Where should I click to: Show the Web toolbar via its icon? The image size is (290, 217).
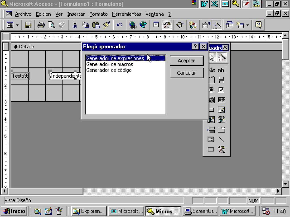coord(143,25)
